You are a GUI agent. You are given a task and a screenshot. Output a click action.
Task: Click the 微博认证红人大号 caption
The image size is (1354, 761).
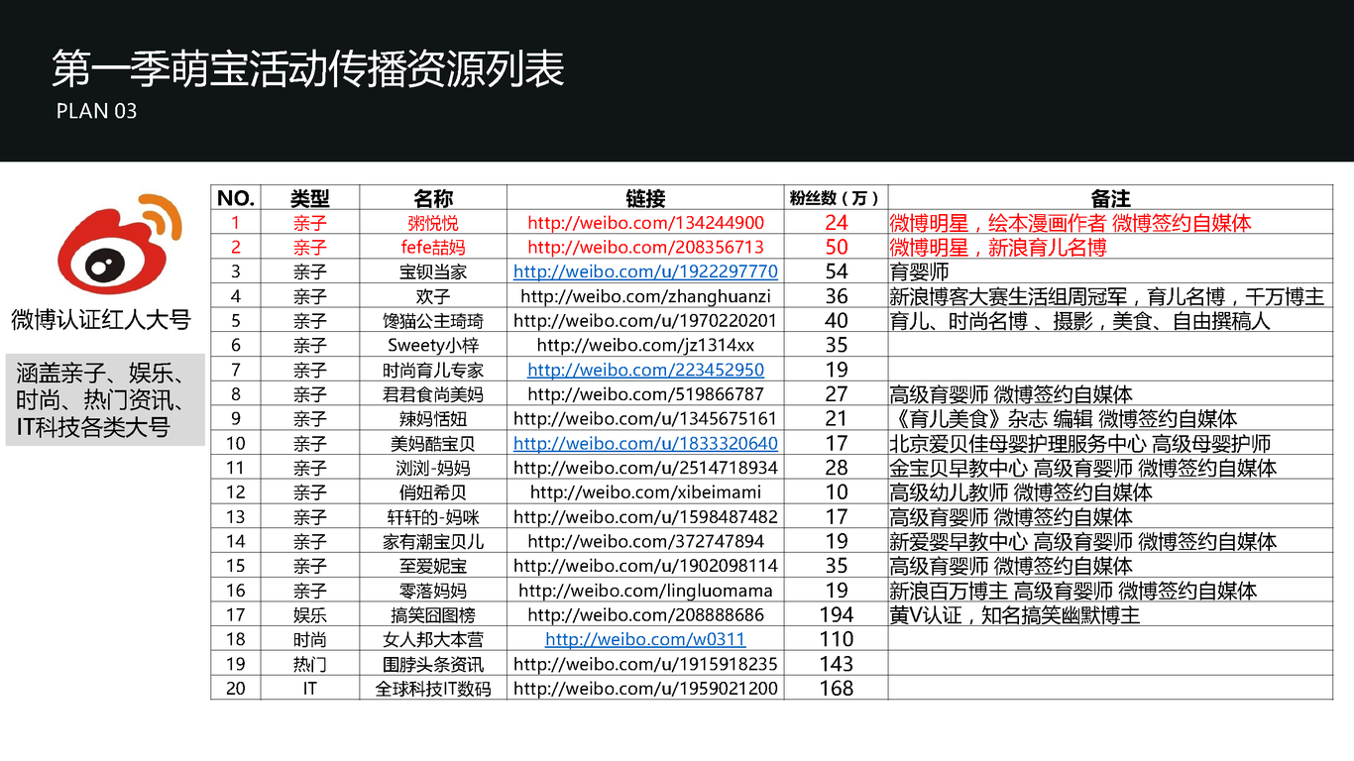tap(101, 319)
